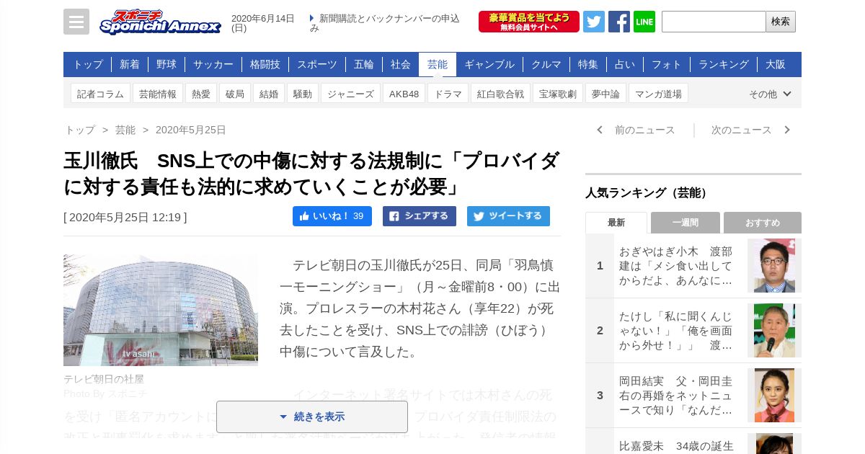Select the 一週間 ranking tab

[686, 223]
